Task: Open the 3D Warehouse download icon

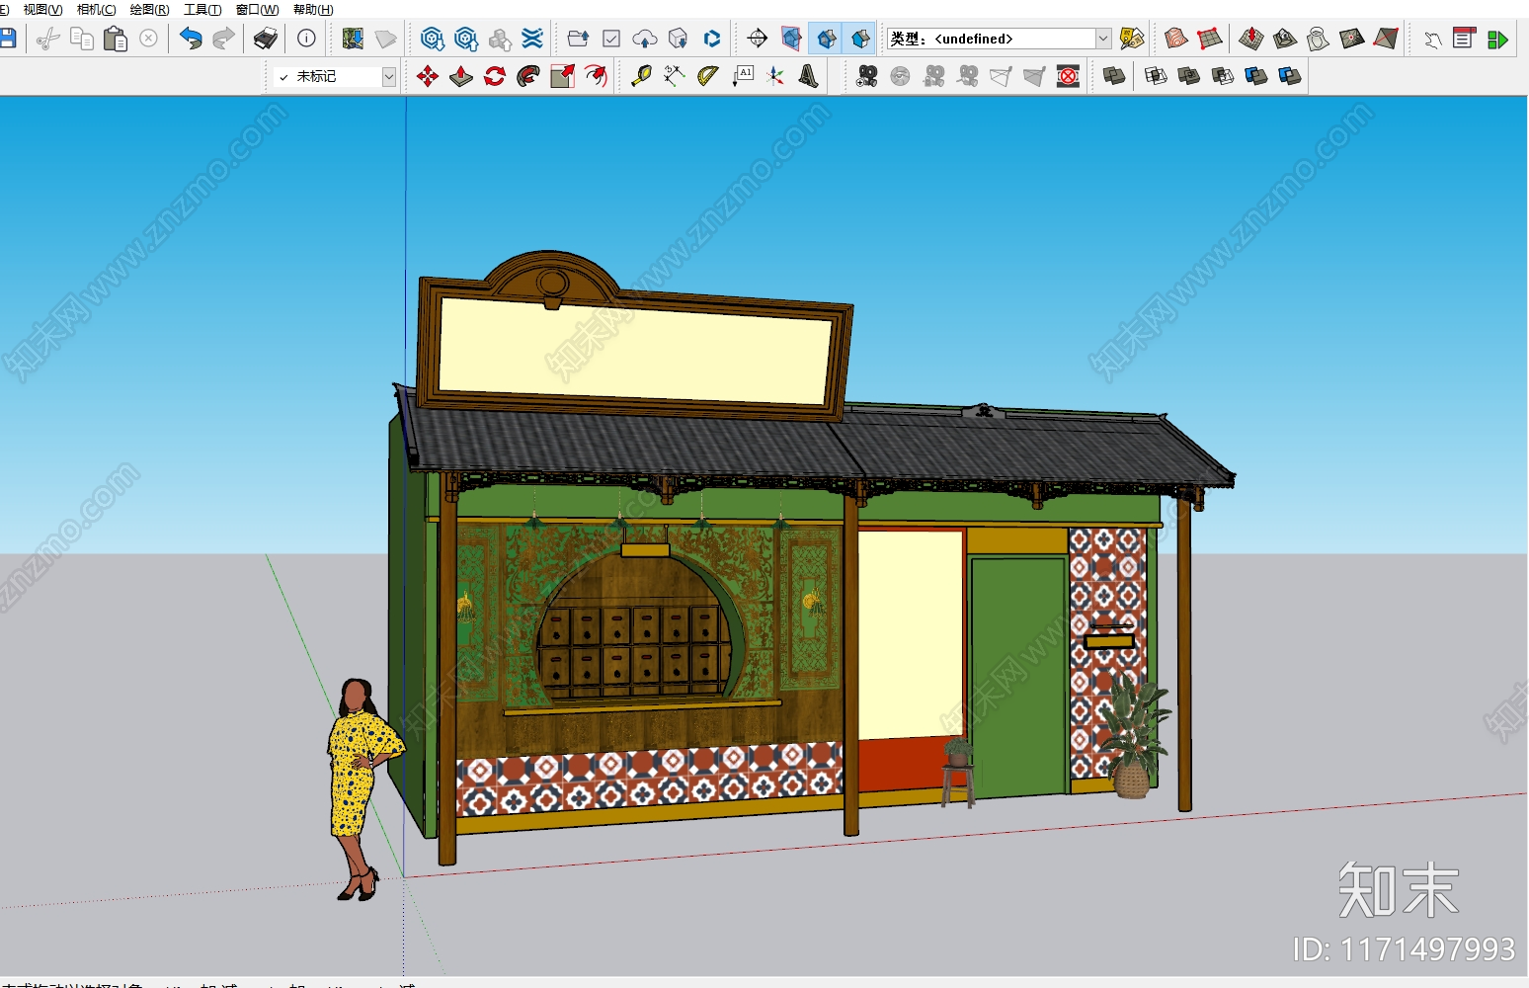Action: (432, 39)
